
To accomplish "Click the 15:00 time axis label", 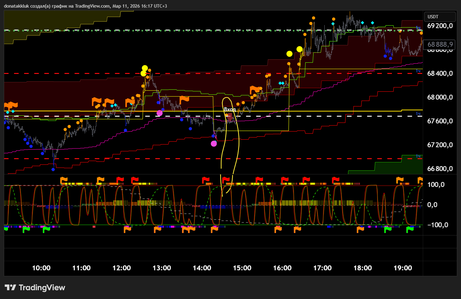I will (x=242, y=268).
